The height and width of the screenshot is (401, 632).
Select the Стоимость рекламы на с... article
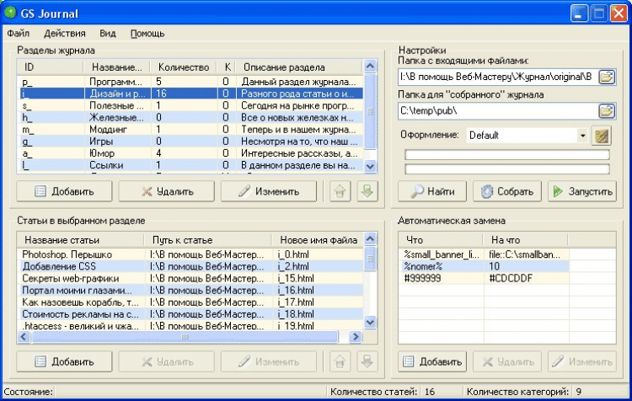pos(190,314)
